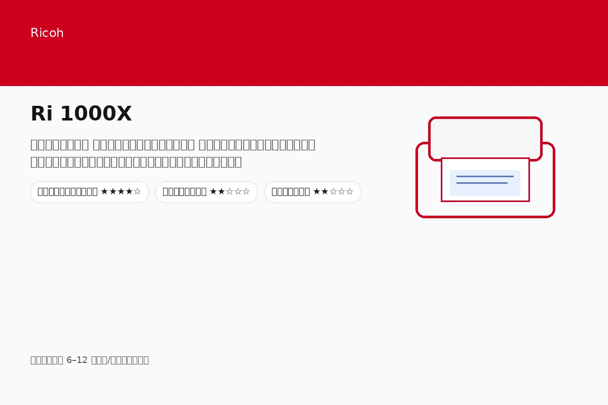Click the product description paragraph
608x405 pixels.
click(x=173, y=153)
